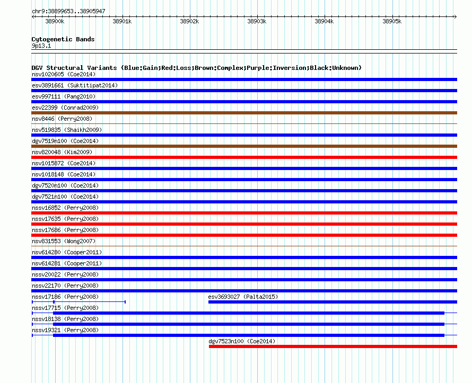Click the 38900k ruler tick label

click(55, 21)
